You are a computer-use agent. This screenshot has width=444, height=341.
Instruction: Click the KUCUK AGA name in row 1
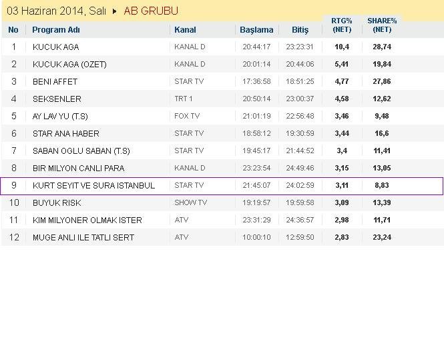(x=56, y=47)
